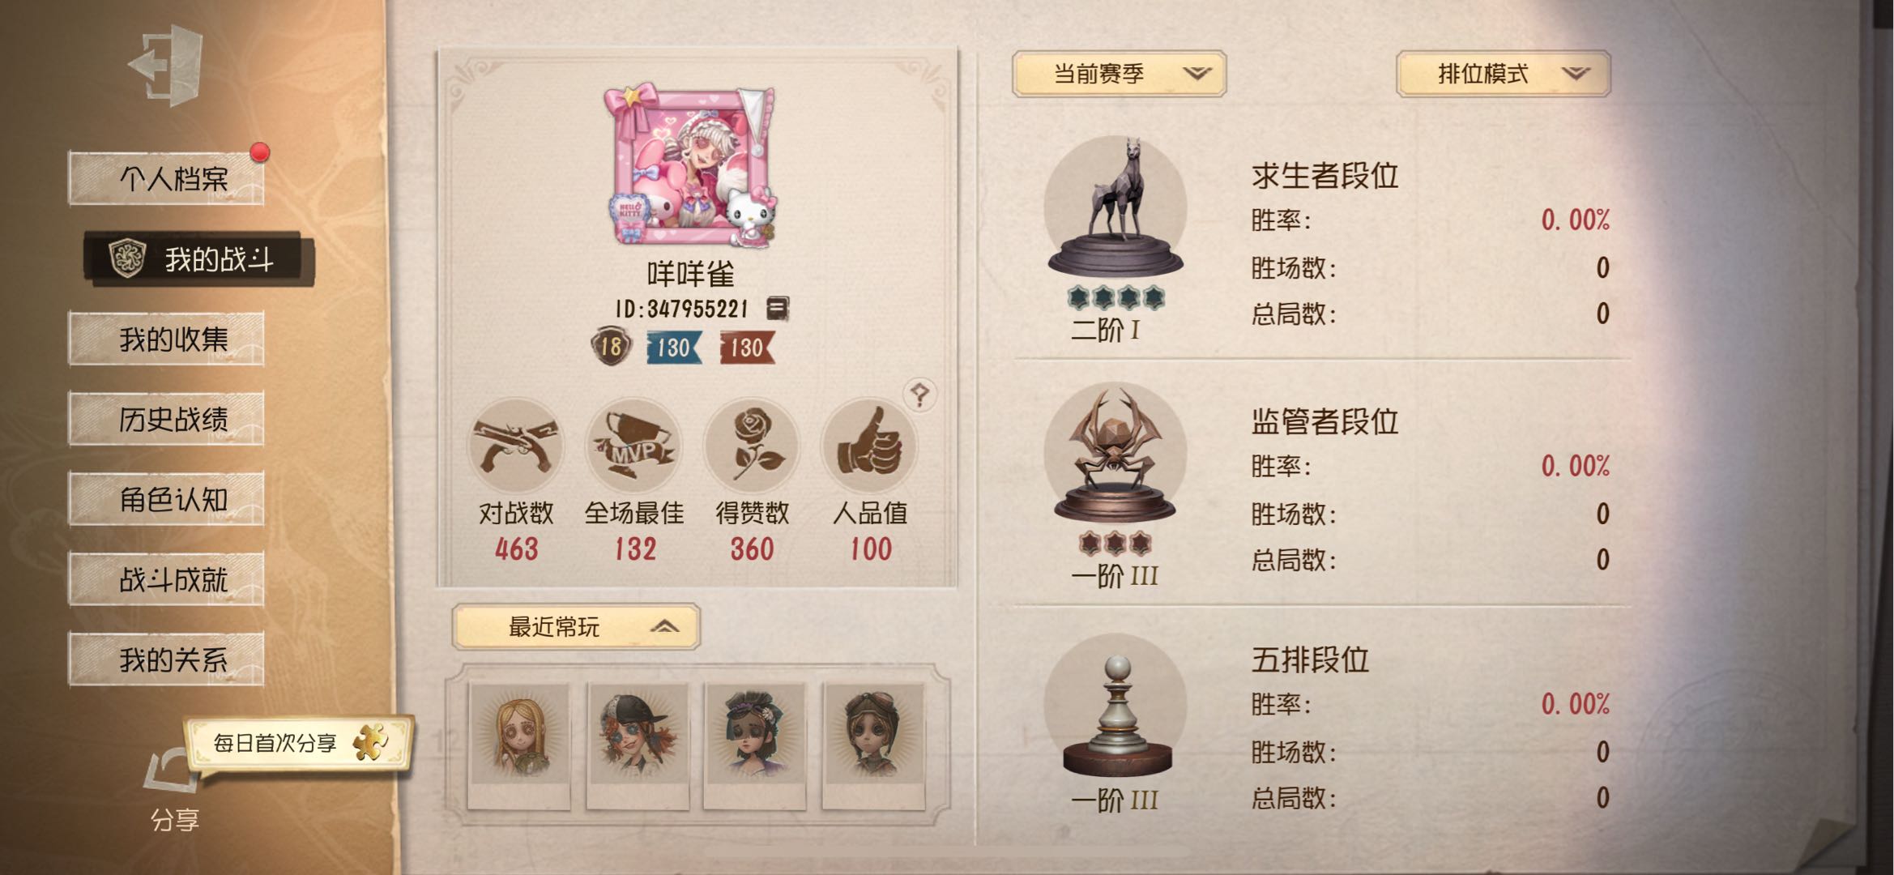The image size is (1894, 875).
Task: Open the 当前赛季 season dropdown
Action: 1119,75
